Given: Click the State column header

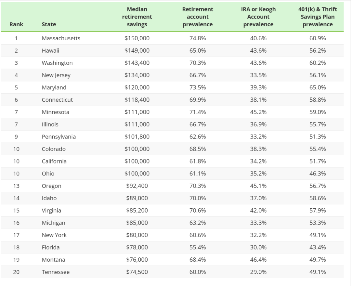Looking at the screenshot, I should click(x=49, y=24).
